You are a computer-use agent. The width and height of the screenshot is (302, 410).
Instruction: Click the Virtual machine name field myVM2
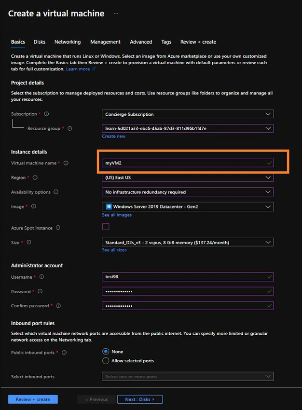pos(188,163)
